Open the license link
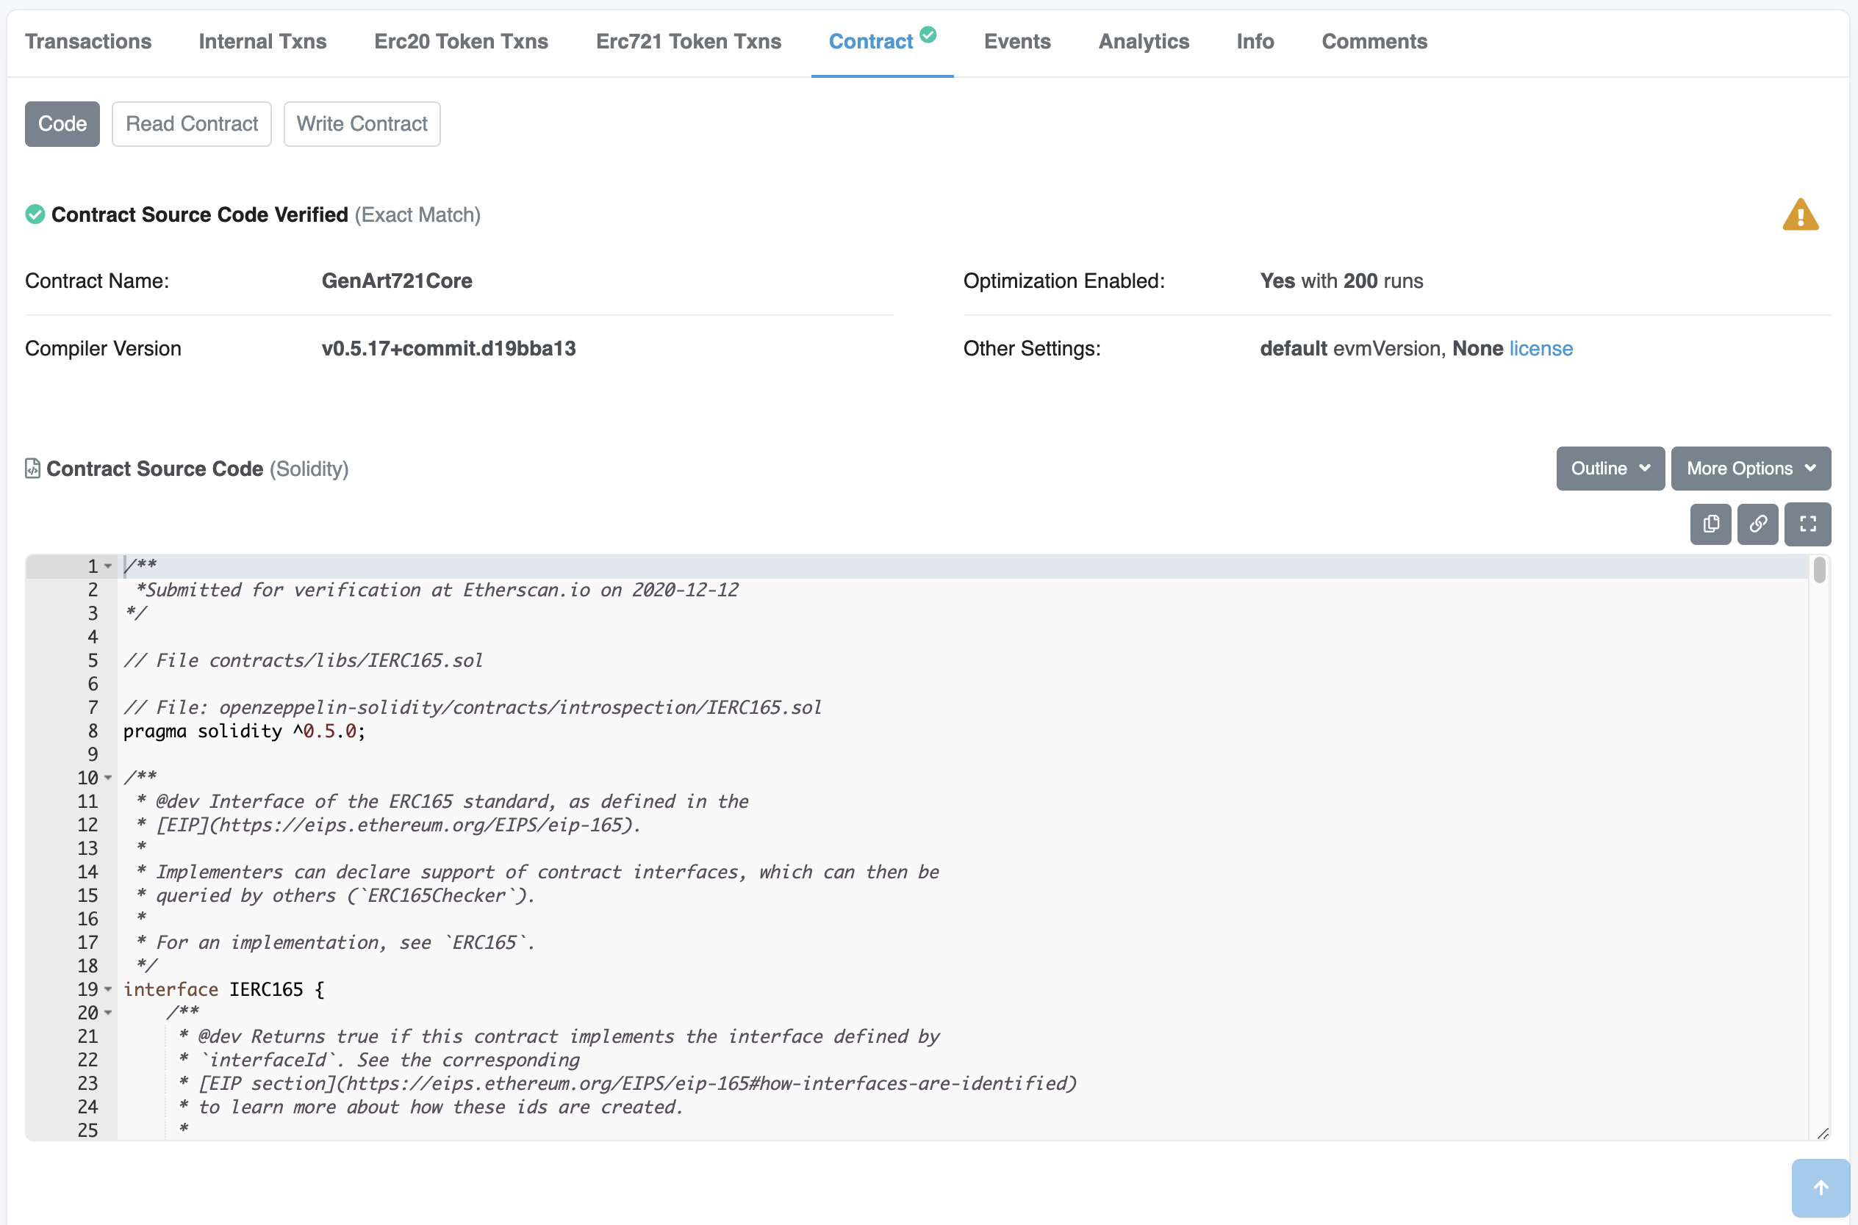1858x1225 pixels. (1540, 348)
